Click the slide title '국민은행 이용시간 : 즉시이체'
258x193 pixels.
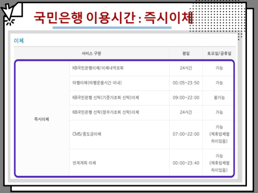pos(113,18)
